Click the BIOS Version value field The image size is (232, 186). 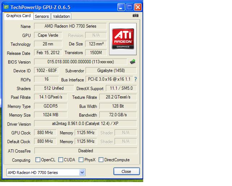(80, 62)
